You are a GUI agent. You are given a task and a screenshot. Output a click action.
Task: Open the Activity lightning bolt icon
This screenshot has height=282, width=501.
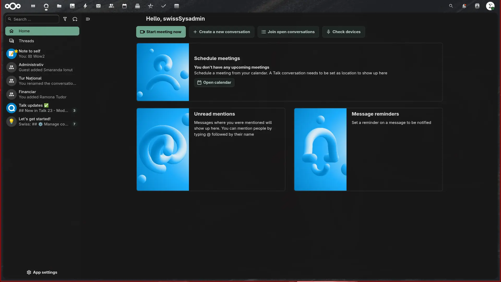click(85, 6)
